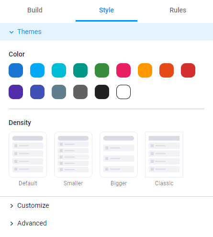This screenshot has width=213, height=237.
Task: Select the grey theme color
Action: tap(80, 92)
